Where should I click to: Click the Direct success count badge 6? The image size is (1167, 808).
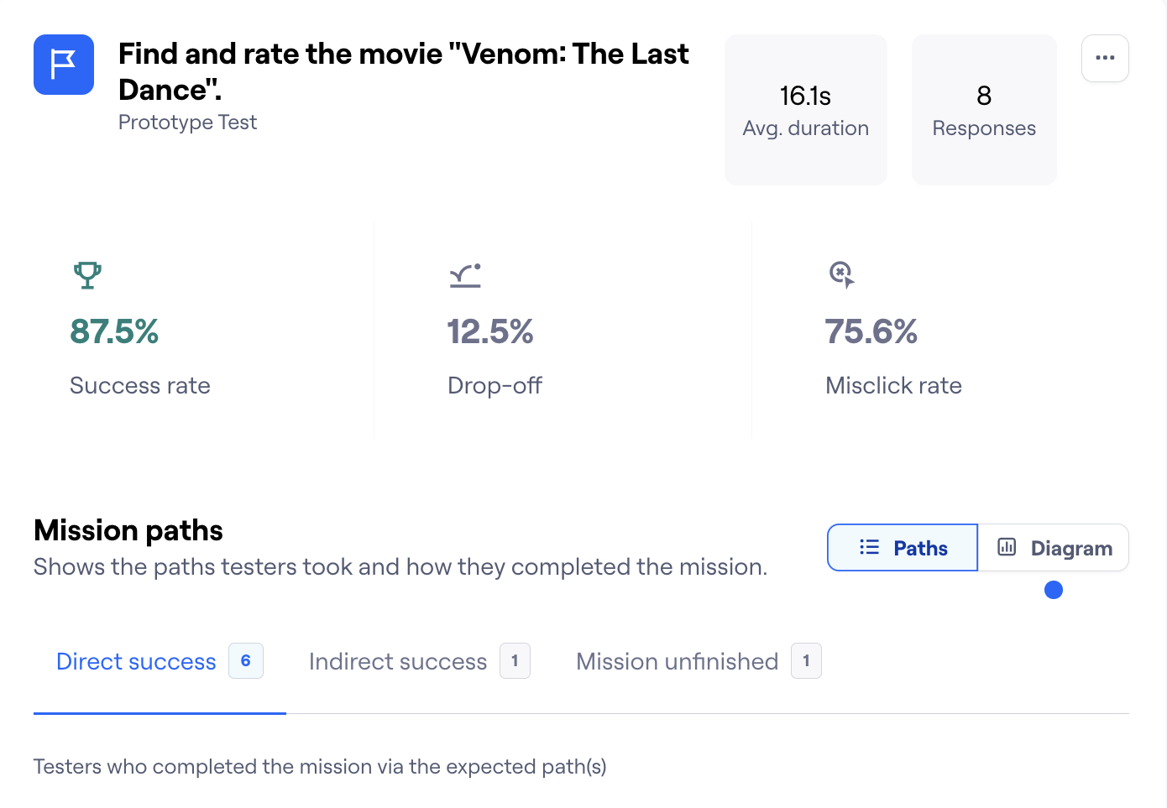pyautogui.click(x=246, y=661)
